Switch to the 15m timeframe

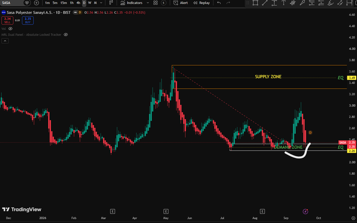point(63,3)
